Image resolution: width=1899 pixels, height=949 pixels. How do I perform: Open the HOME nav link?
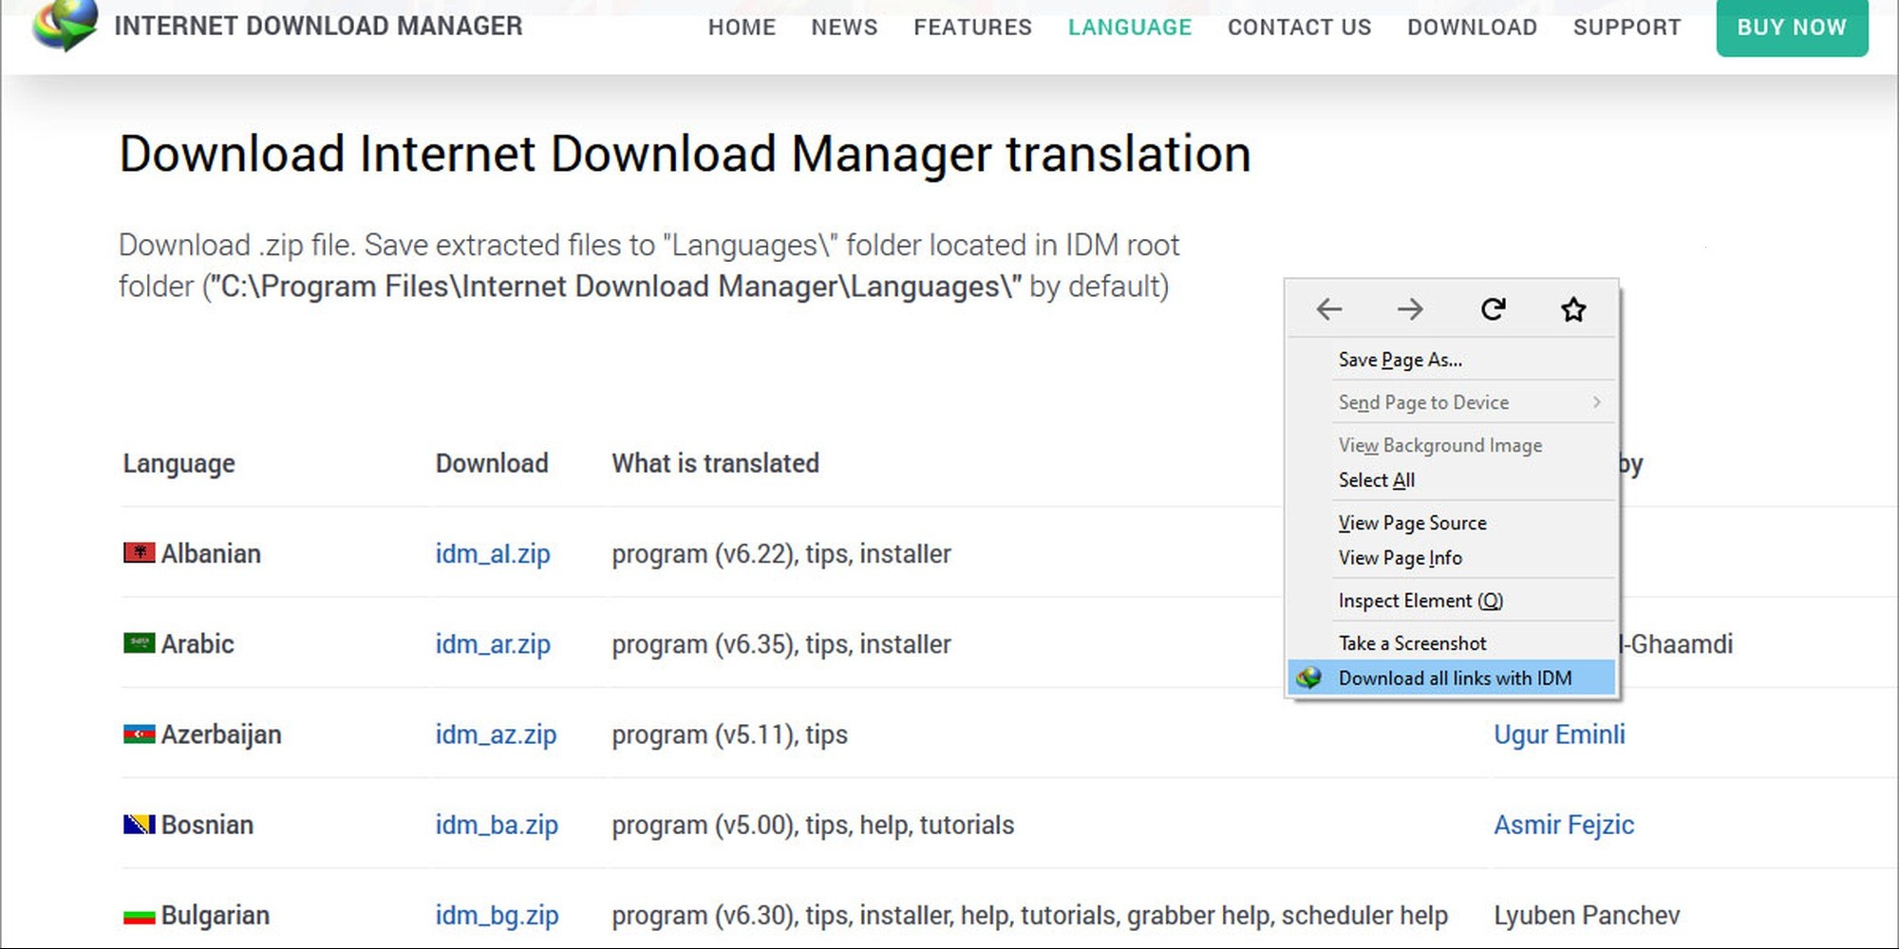coord(742,28)
